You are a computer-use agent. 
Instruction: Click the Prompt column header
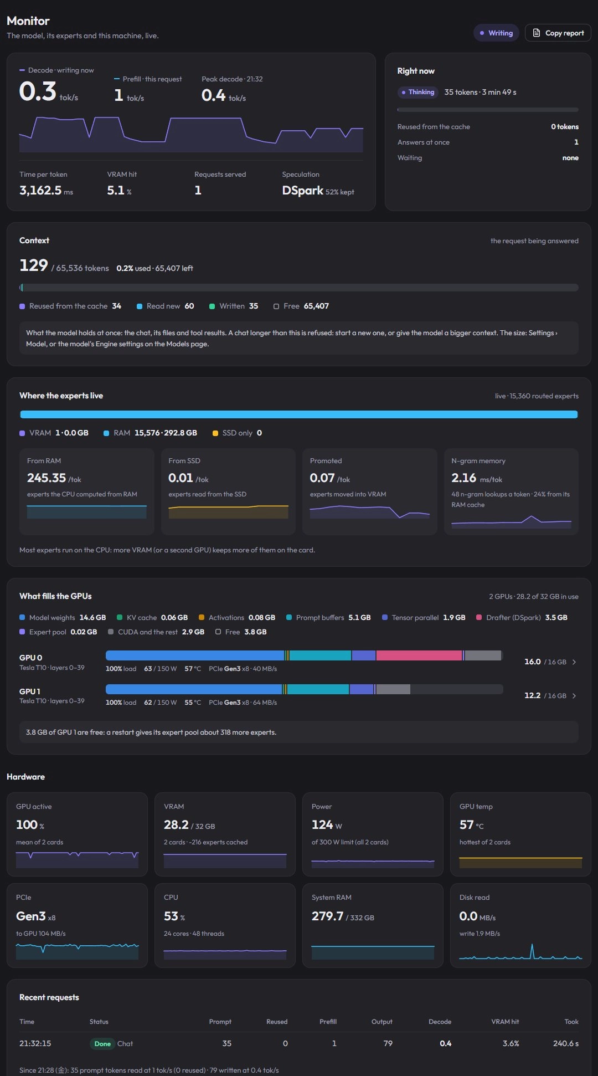220,1022
